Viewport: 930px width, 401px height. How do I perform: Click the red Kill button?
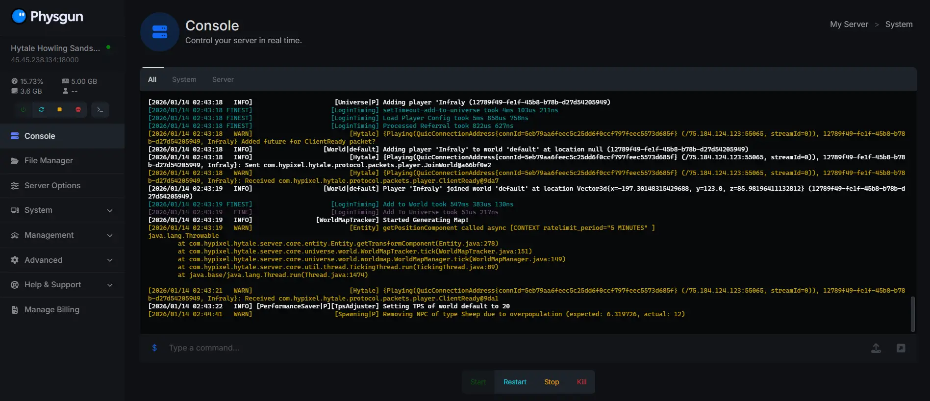[x=581, y=382]
